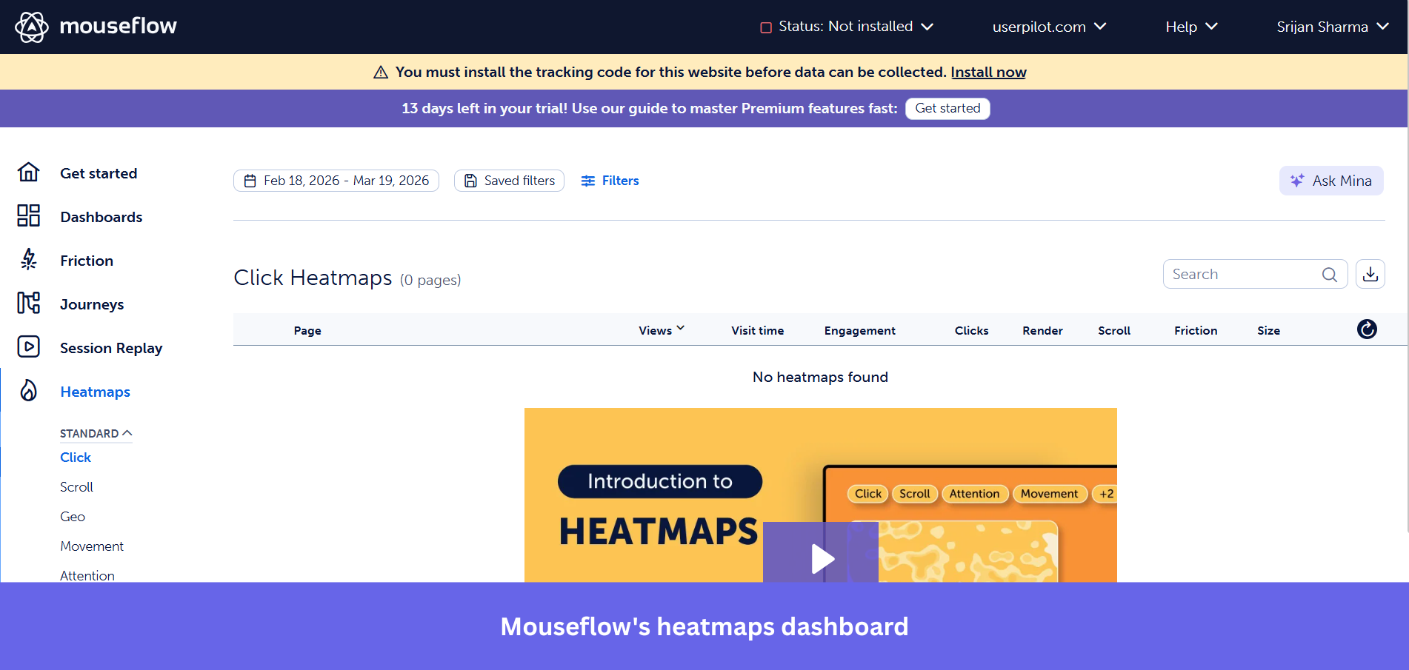1409x670 pixels.
Task: Select Movement heatmap type in sidebar
Action: coord(92,546)
